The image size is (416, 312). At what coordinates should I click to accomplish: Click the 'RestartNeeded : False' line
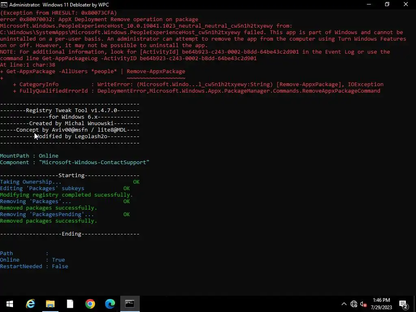pos(34,266)
